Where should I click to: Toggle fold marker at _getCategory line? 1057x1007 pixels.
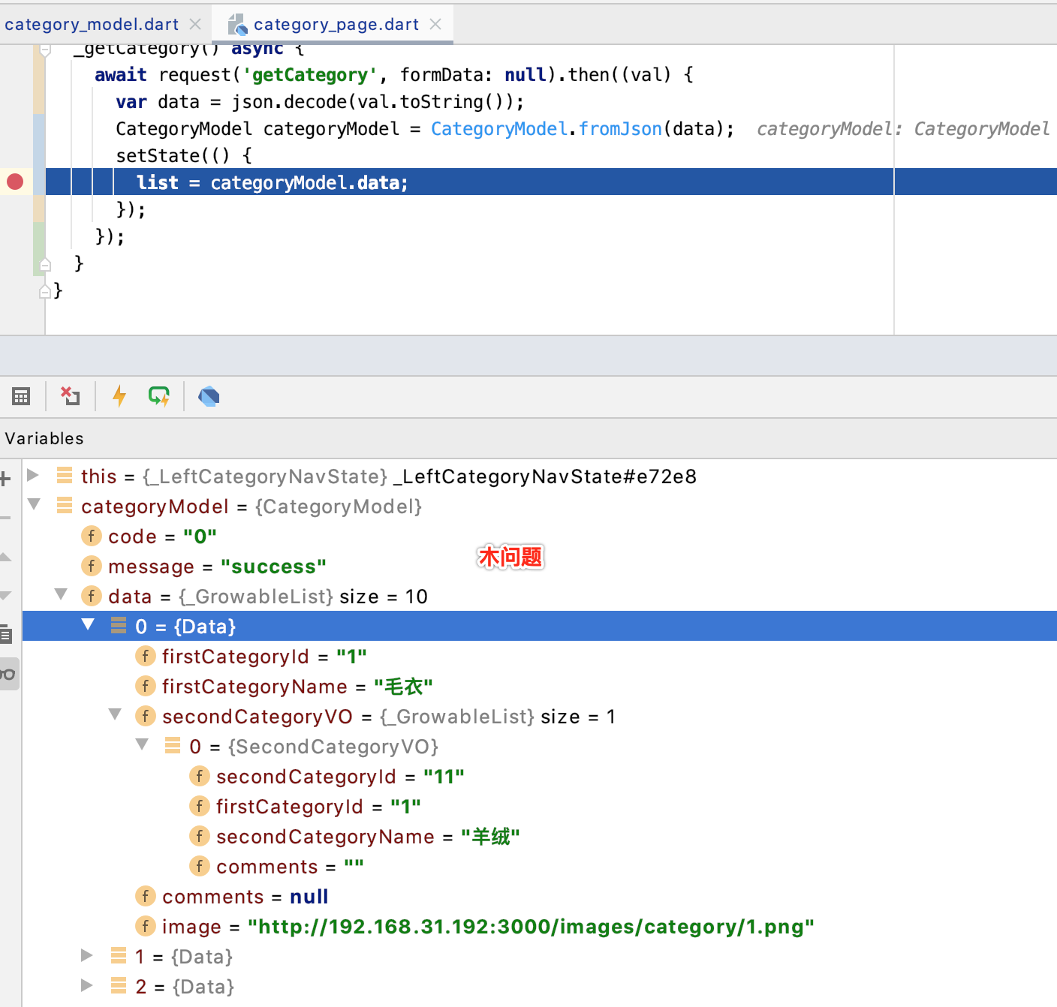tap(45, 50)
